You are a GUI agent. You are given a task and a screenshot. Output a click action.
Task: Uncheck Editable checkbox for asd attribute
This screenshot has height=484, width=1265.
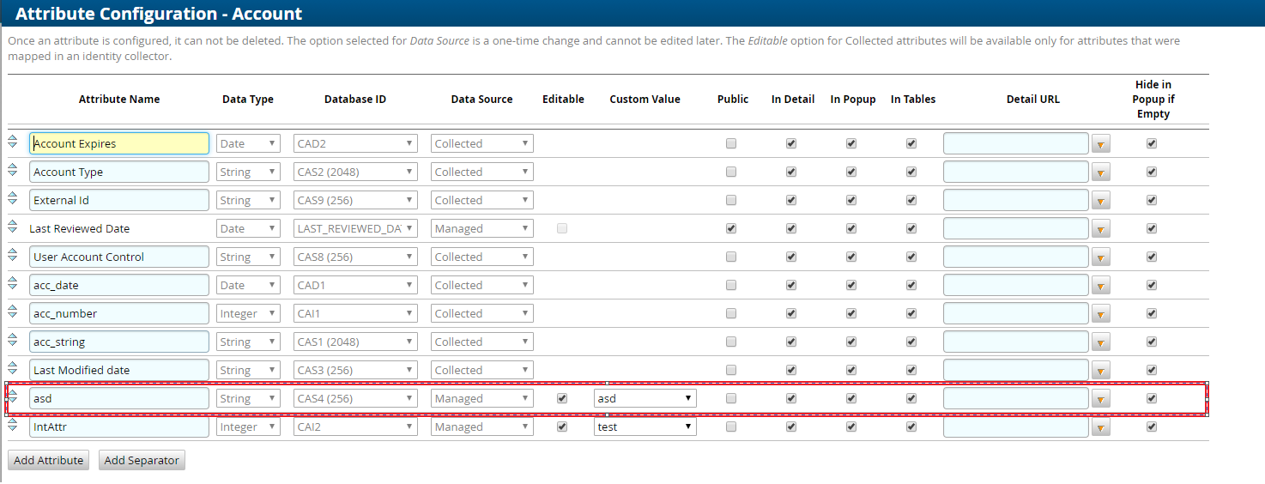tap(562, 398)
